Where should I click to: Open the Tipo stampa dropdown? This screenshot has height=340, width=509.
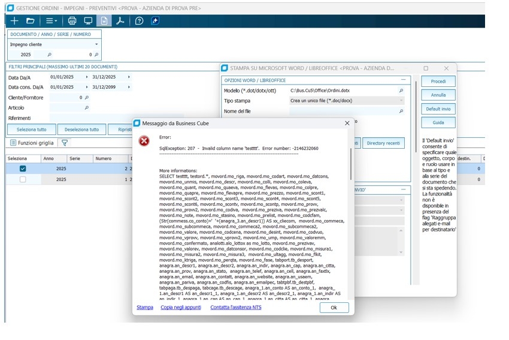(x=402, y=101)
